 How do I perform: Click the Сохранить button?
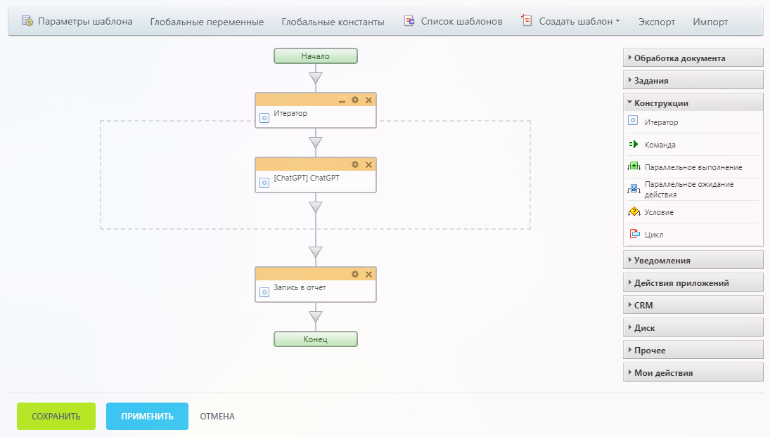[x=56, y=416]
